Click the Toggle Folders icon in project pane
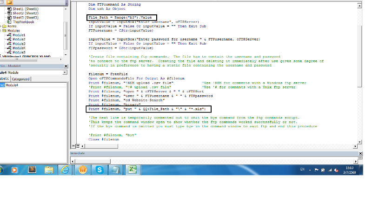 pyautogui.click(x=9, y=2)
